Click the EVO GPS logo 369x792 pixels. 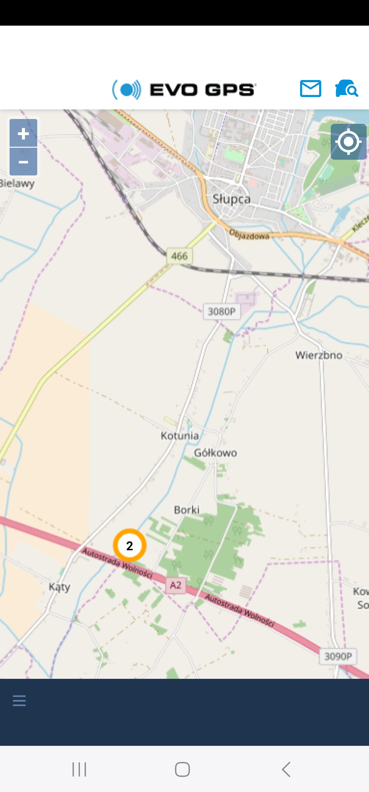(184, 90)
